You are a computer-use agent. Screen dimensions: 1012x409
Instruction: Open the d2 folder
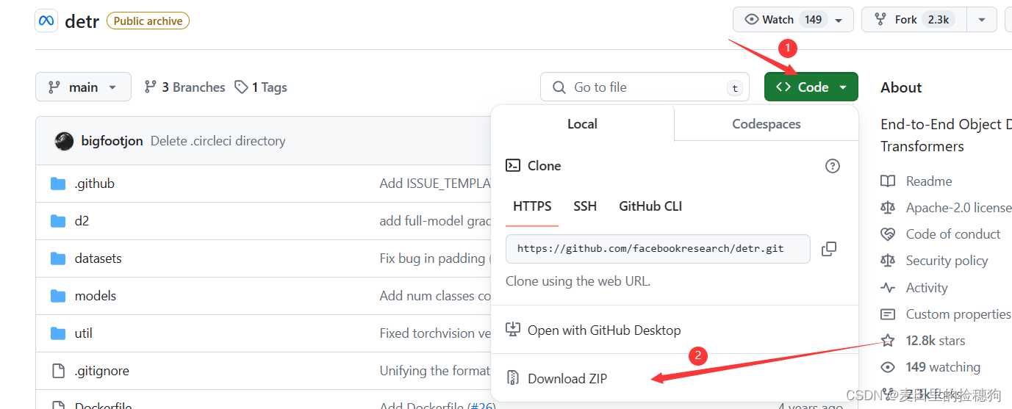82,221
